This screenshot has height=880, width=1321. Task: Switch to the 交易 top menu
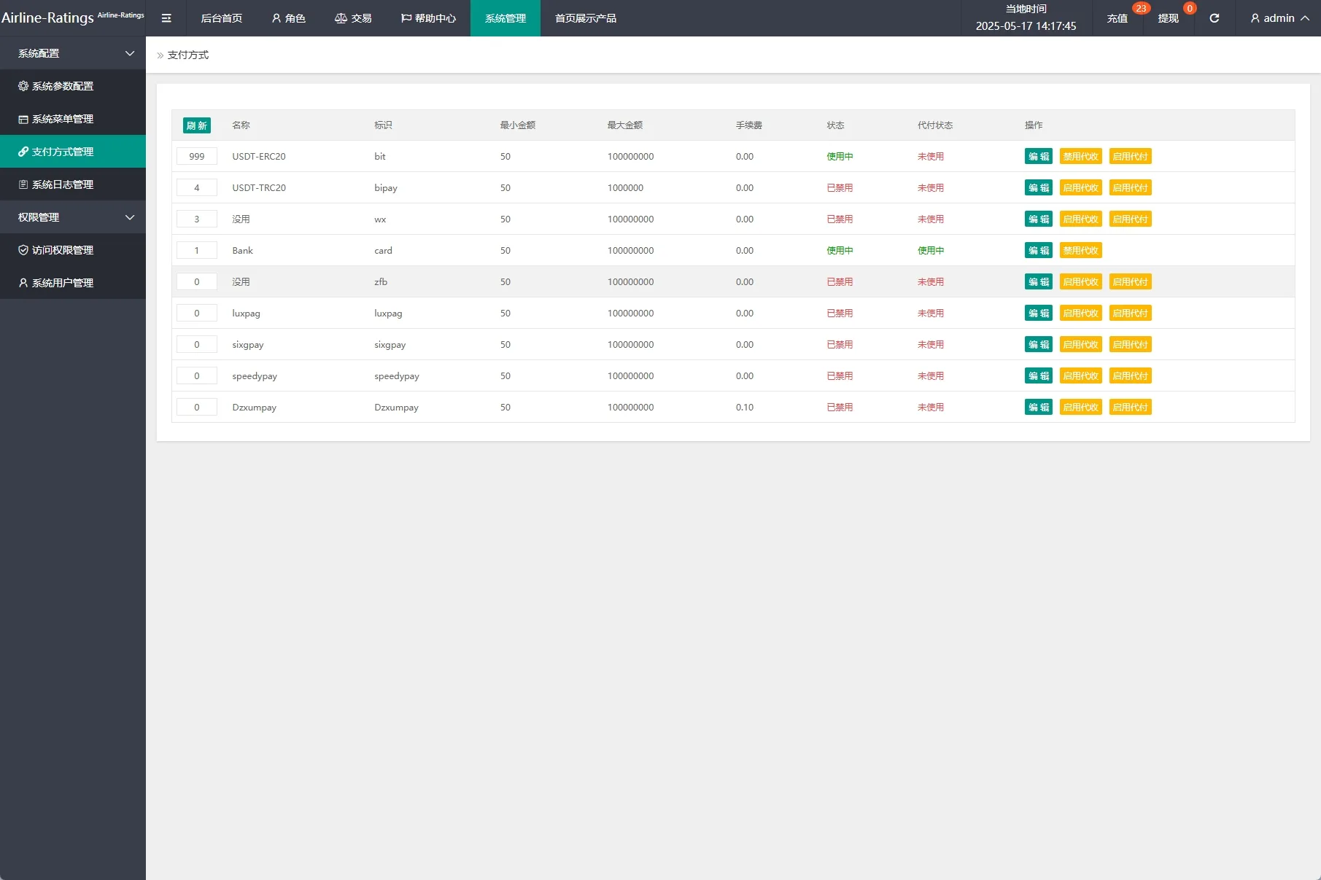tap(354, 18)
